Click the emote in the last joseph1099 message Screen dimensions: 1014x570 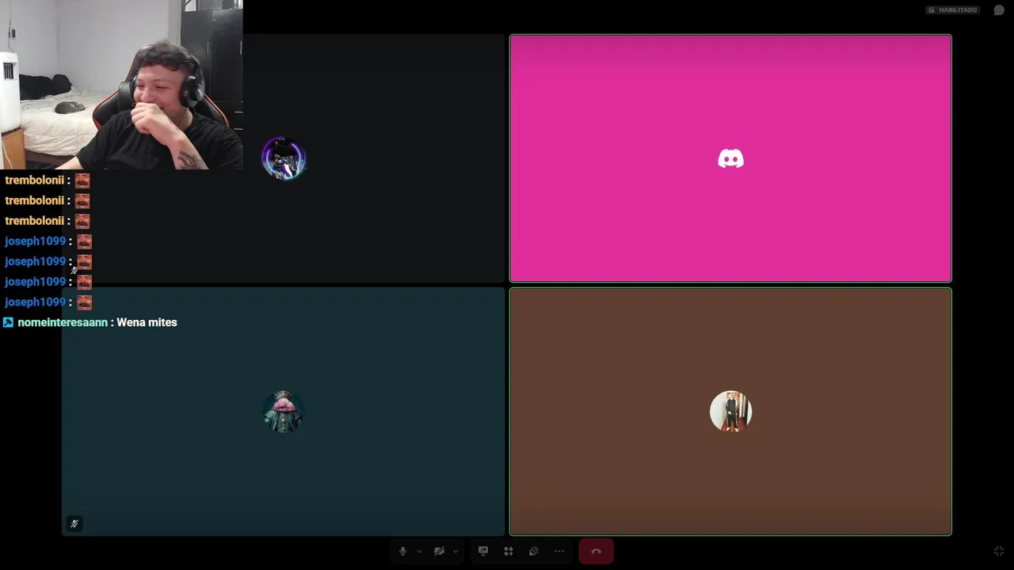click(84, 302)
